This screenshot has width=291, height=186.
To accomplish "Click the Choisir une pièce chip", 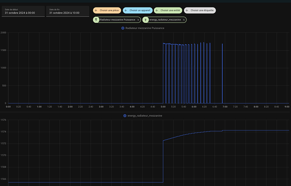I will point(107,11).
